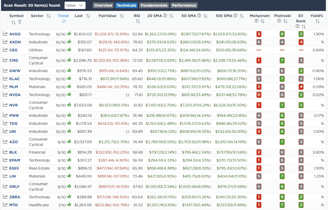Click ZBRA's green Piotroski 9 badge

(282, 197)
